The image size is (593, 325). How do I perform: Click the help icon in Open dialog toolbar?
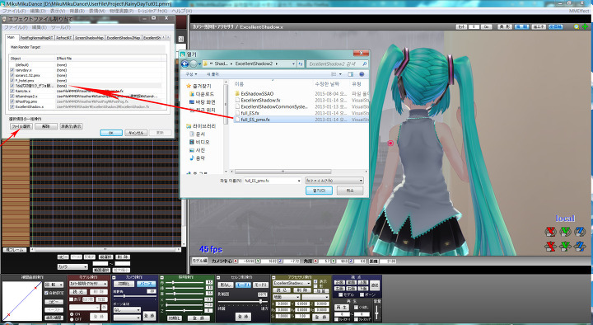[362, 74]
